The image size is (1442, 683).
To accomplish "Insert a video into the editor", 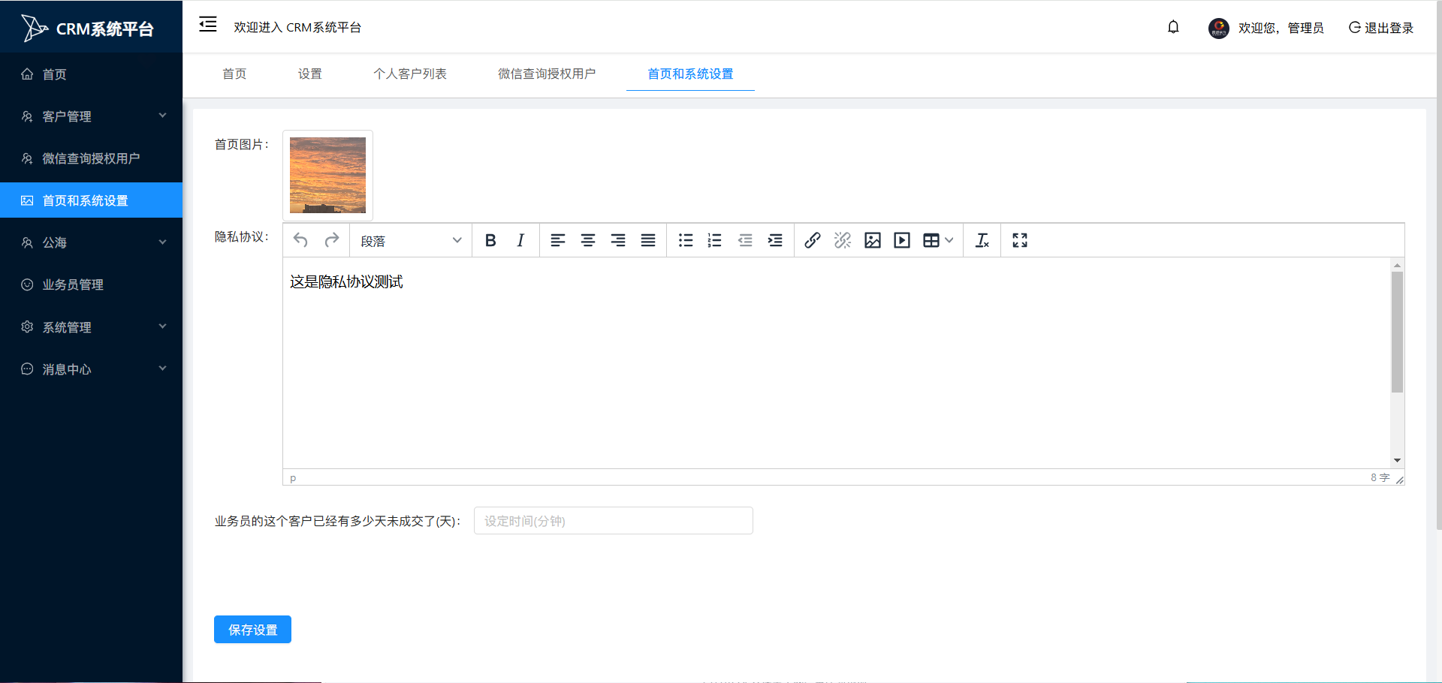I will tap(901, 240).
